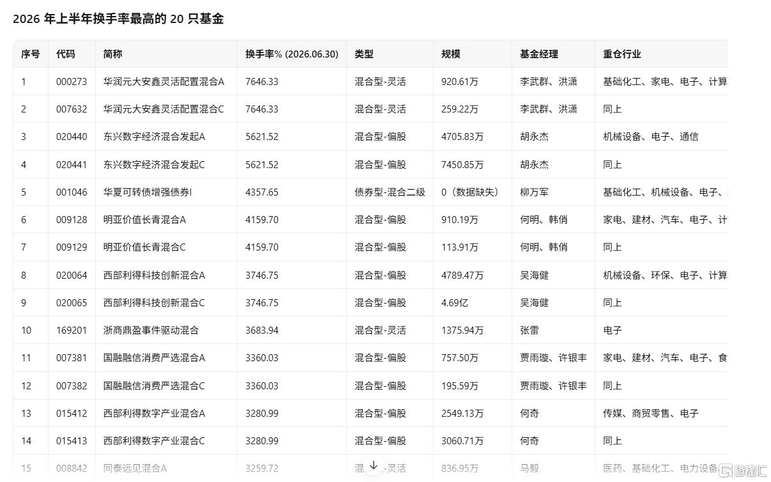Click fund name 西部利得数字产业混合A
The height and width of the screenshot is (482, 771).
[154, 414]
